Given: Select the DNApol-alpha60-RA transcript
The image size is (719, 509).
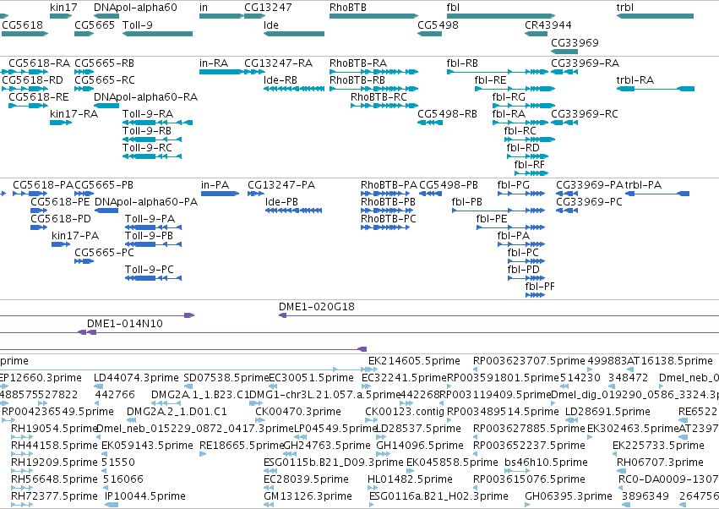Looking at the screenshot, I should point(106,106).
